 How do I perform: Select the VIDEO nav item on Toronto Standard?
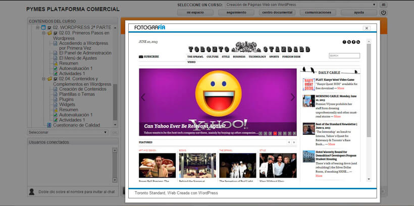point(191,62)
